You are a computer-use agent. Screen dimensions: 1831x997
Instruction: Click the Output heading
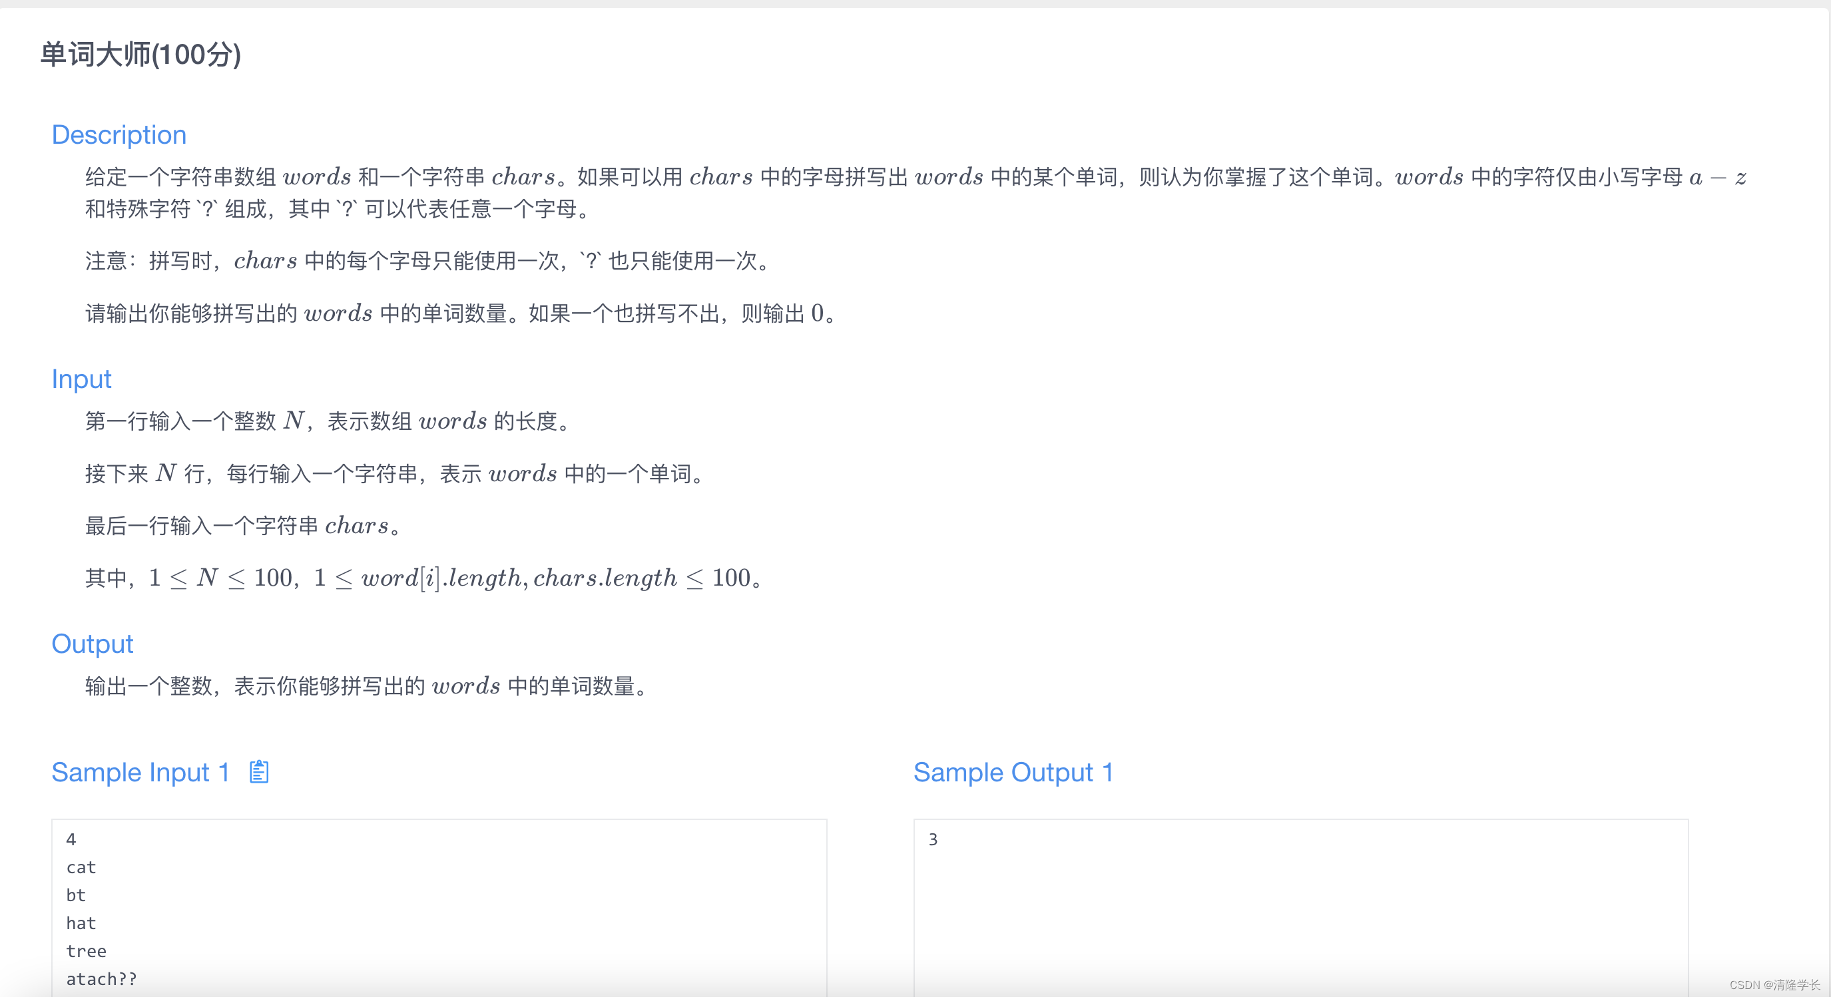(93, 644)
